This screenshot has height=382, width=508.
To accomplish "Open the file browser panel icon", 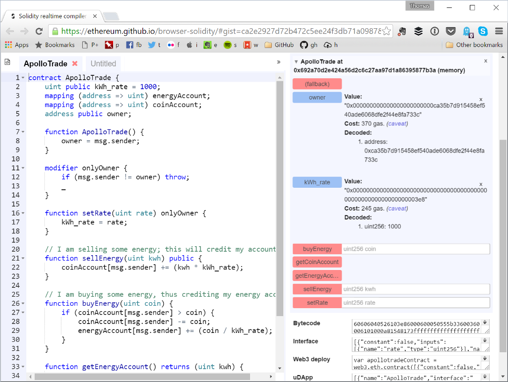I will point(7,62).
